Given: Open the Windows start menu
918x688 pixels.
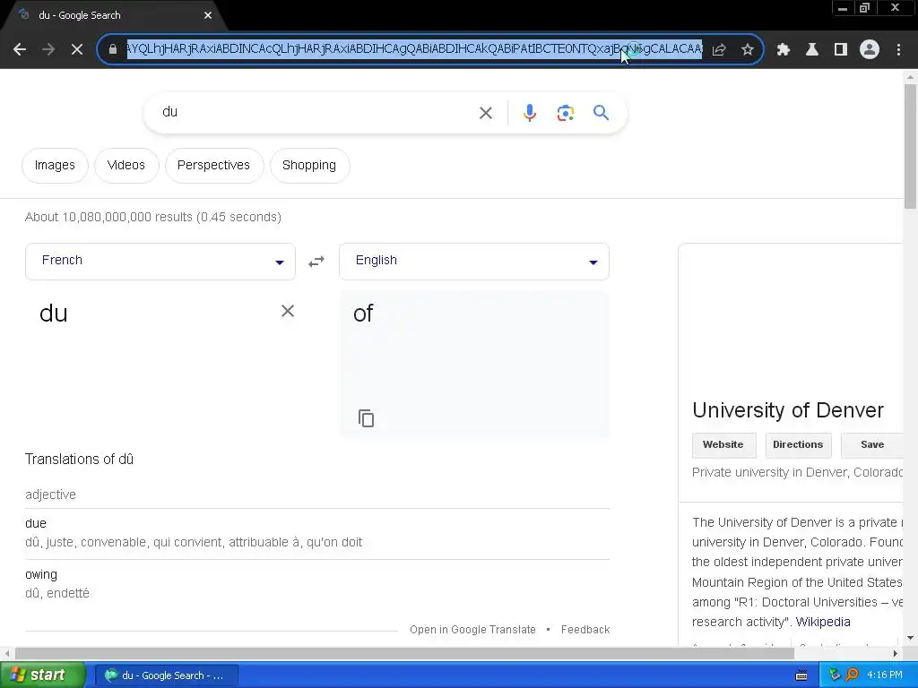Looking at the screenshot, I should tap(43, 675).
